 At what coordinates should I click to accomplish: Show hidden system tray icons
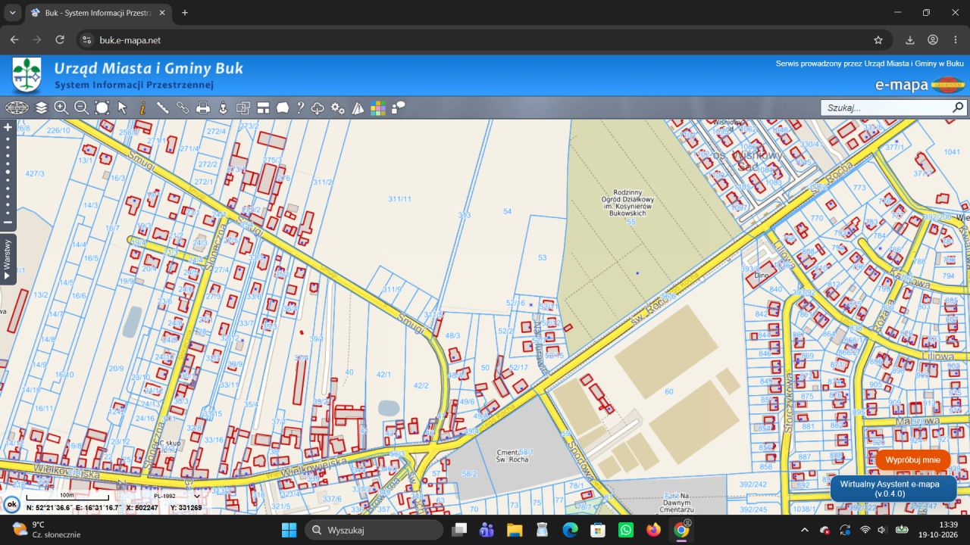coord(805,530)
